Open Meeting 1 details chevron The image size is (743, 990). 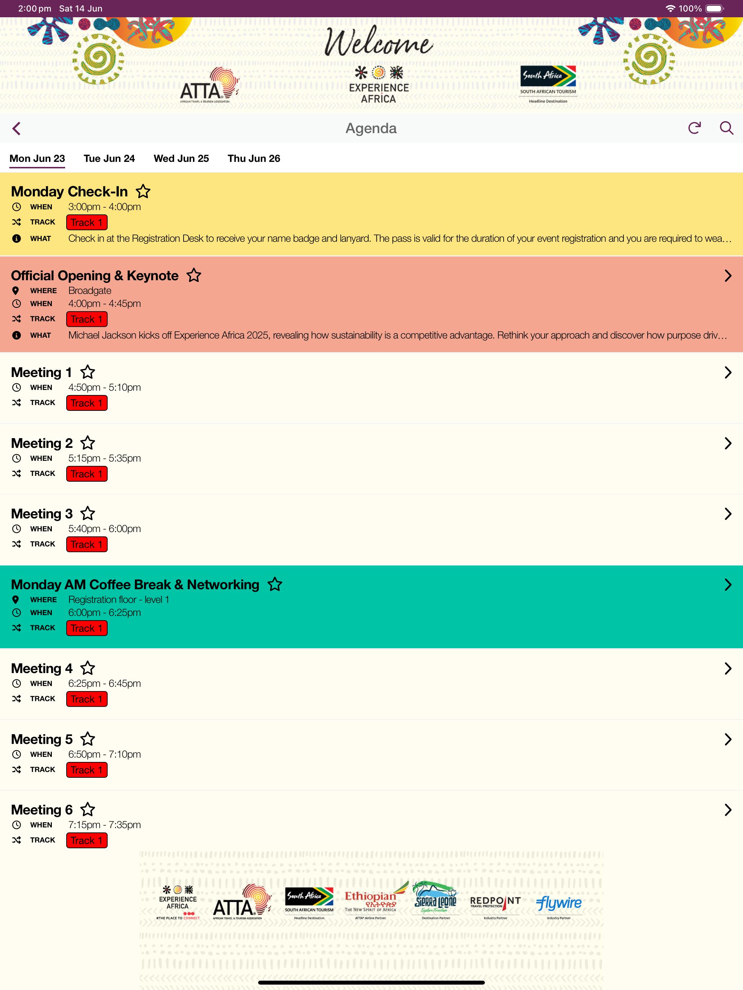point(728,372)
